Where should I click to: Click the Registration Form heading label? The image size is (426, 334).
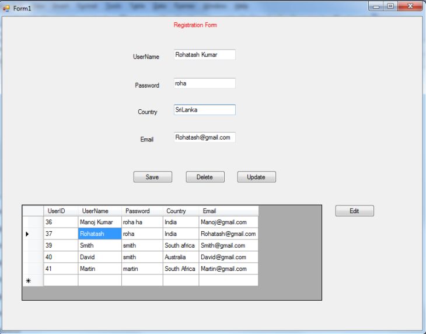tap(195, 25)
